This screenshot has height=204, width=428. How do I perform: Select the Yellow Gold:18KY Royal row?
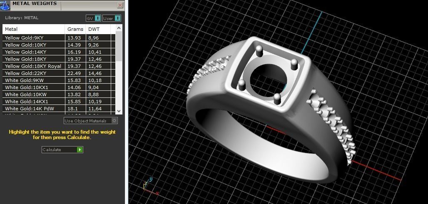point(59,66)
